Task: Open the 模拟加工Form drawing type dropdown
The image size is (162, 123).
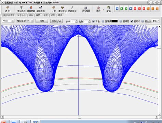Action: [x=25, y=21]
